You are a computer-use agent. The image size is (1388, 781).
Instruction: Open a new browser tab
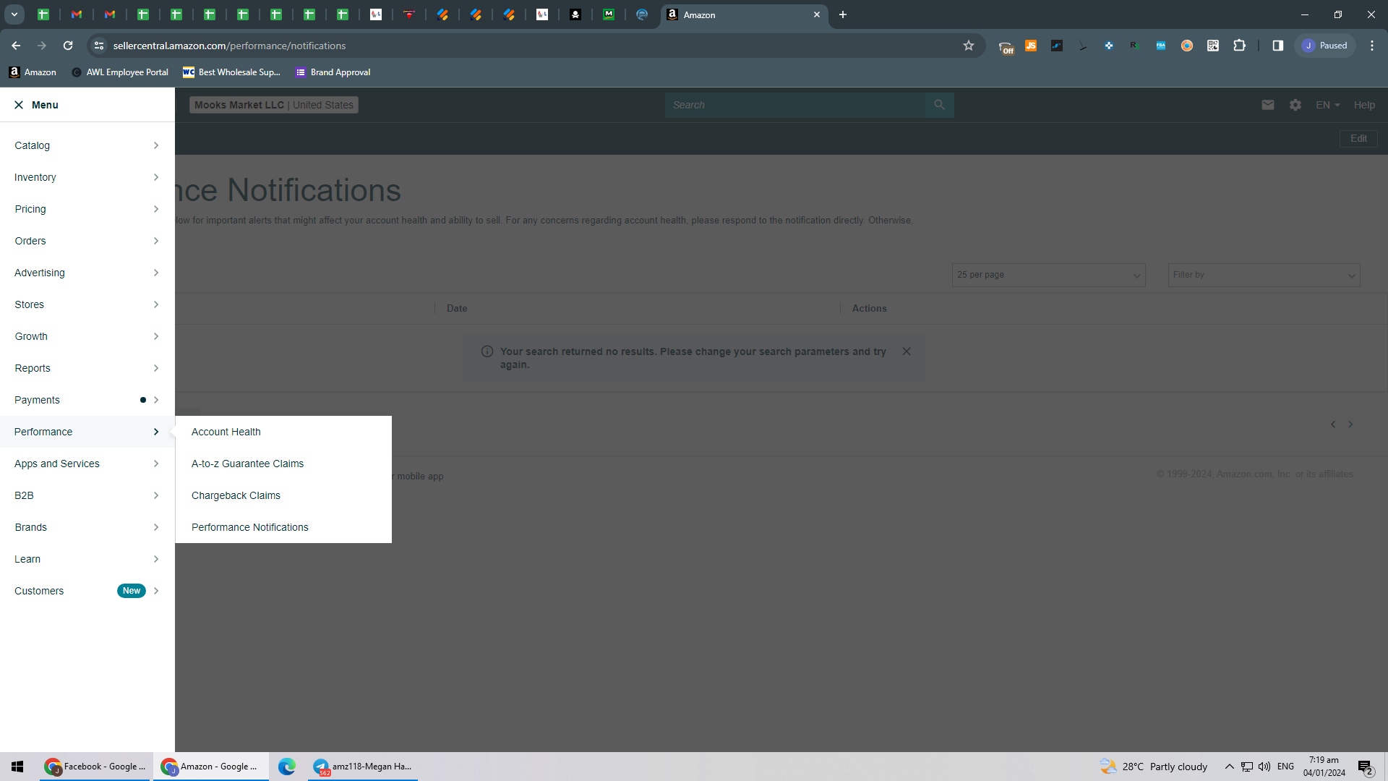843,14
